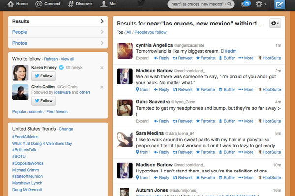The height and width of the screenshot is (196, 295).
Task: Open the #SOTU trend
Action: (x=19, y=156)
